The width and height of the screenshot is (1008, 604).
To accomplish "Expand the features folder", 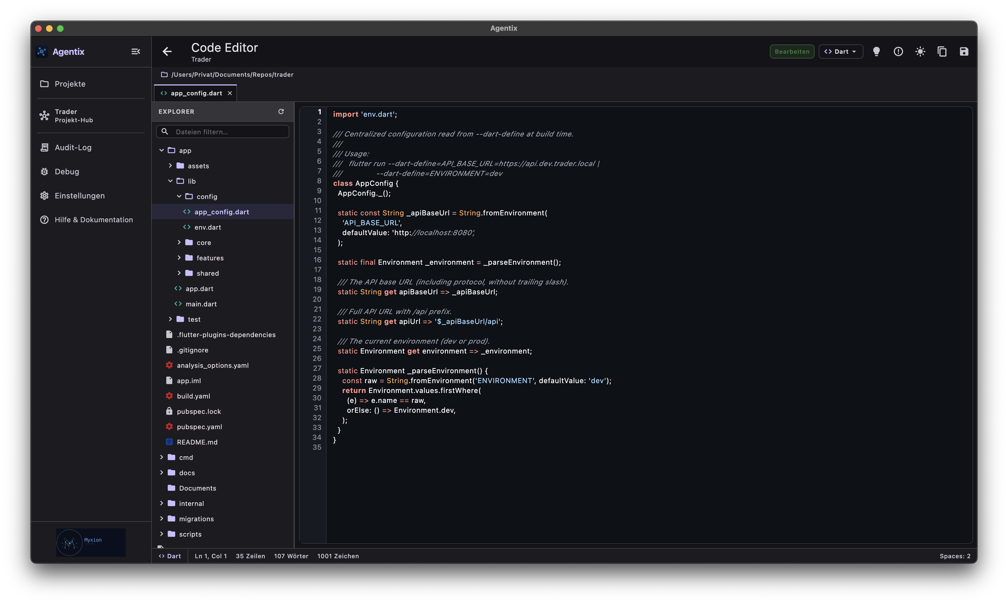I will point(179,258).
